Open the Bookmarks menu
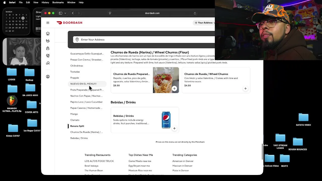Viewport: 322px width, 181px height. pyautogui.click(x=58, y=3)
